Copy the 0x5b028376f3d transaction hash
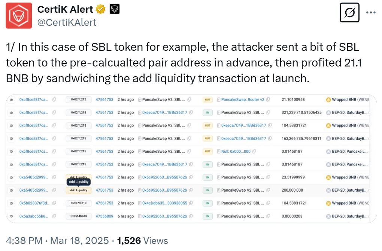 point(54,203)
